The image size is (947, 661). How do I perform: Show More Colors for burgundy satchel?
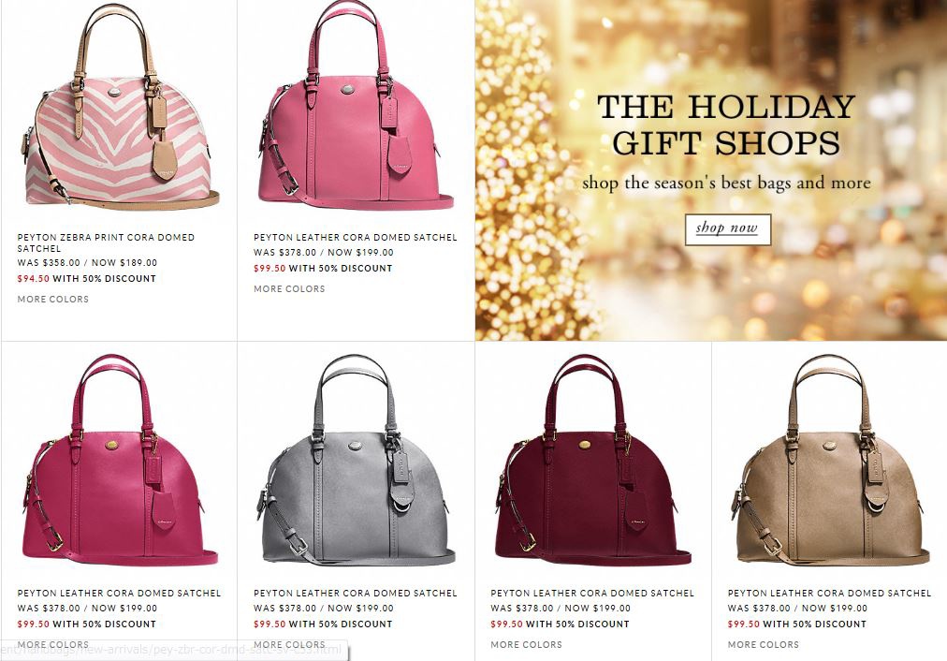click(x=526, y=645)
